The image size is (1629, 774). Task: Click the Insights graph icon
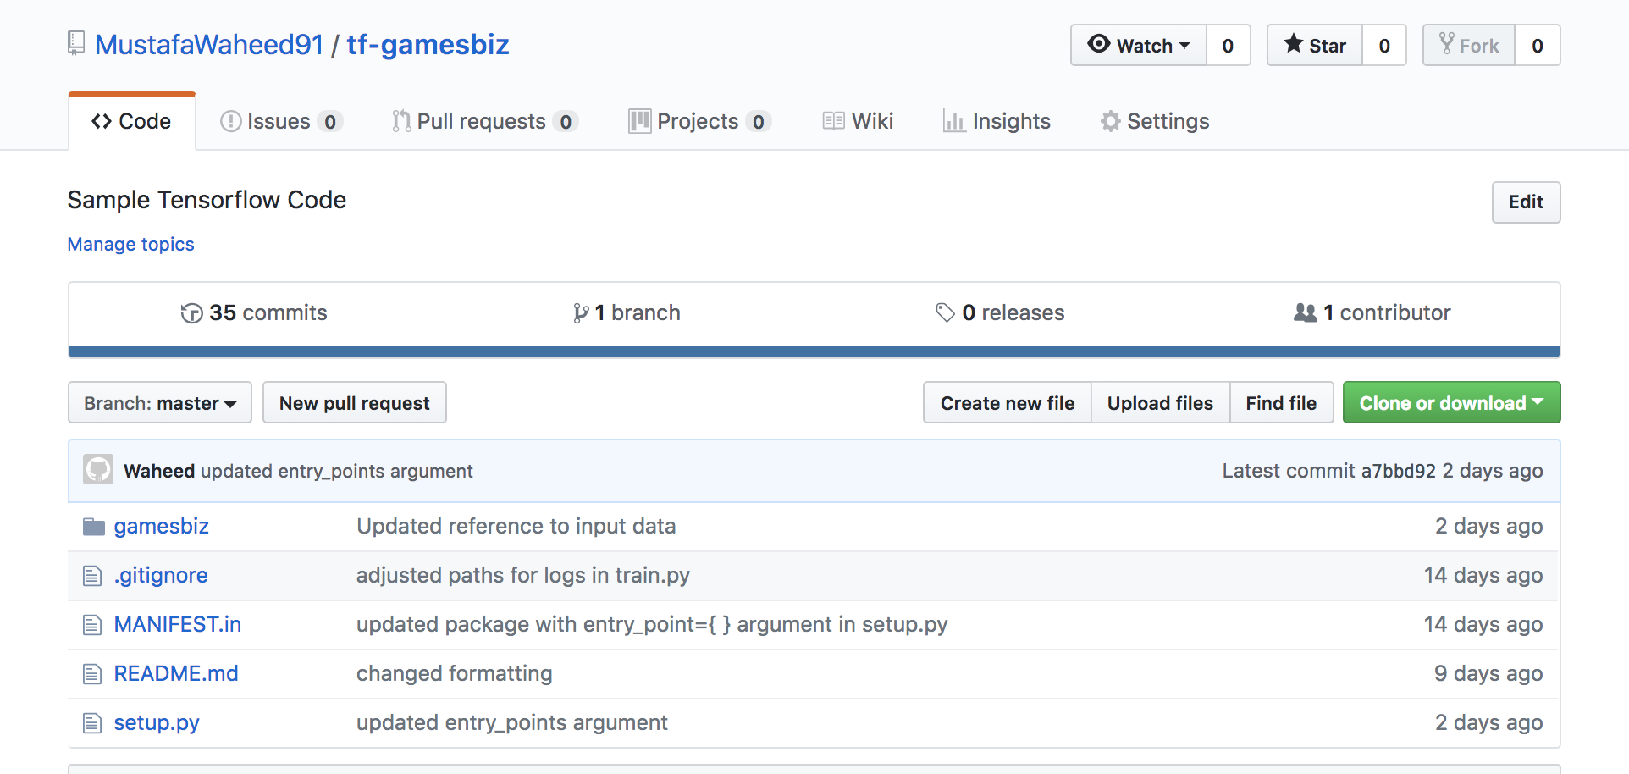click(x=954, y=121)
